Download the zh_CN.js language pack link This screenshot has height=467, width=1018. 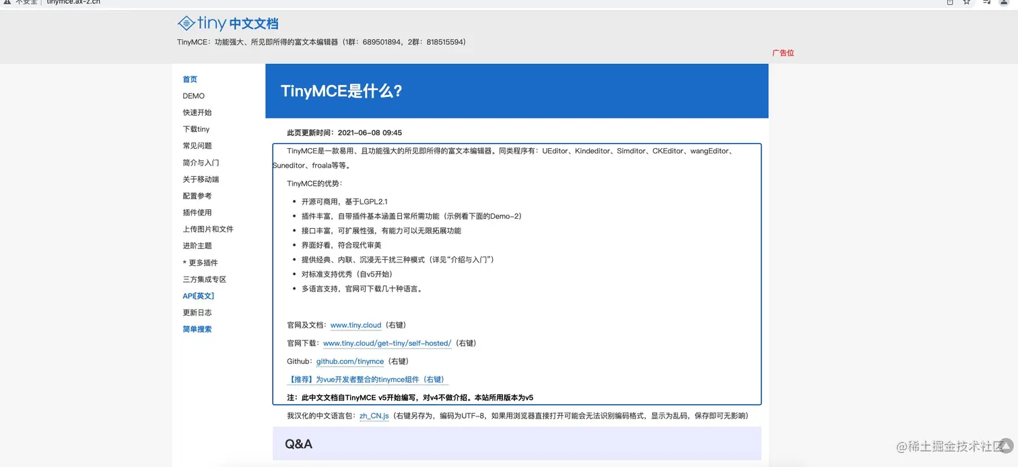click(374, 416)
